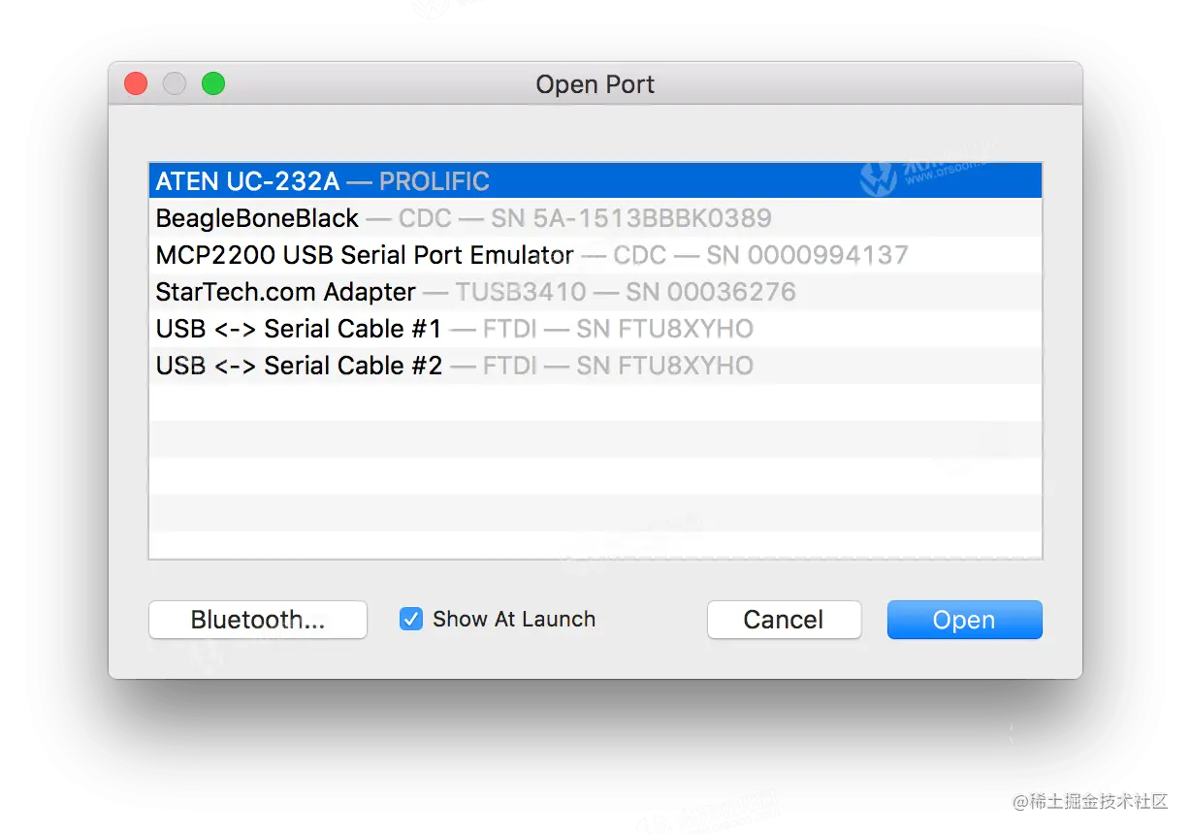
Task: Select the ATEN UC-232A port row
Action: pos(595,181)
